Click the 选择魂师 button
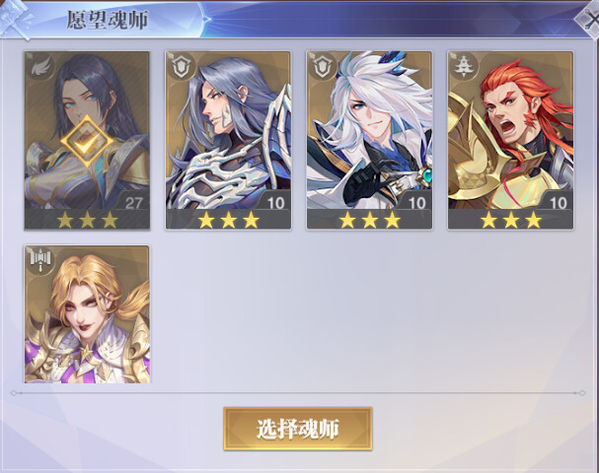599x473 pixels. [x=298, y=429]
